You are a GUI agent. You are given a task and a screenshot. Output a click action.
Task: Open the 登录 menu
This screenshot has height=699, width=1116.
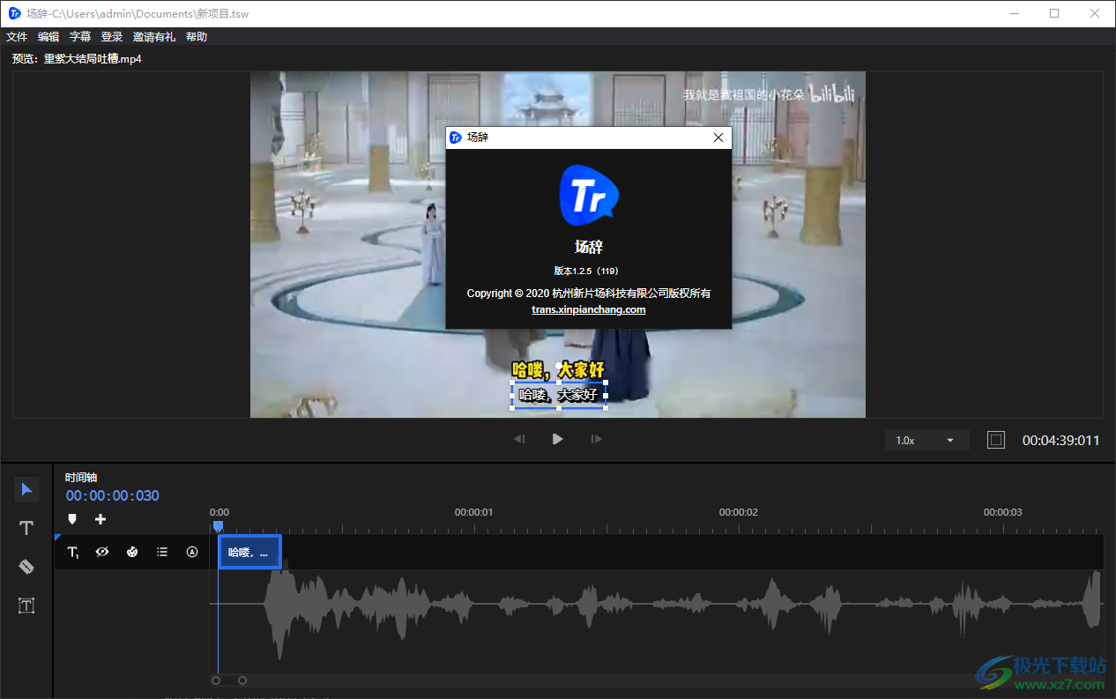(x=112, y=37)
